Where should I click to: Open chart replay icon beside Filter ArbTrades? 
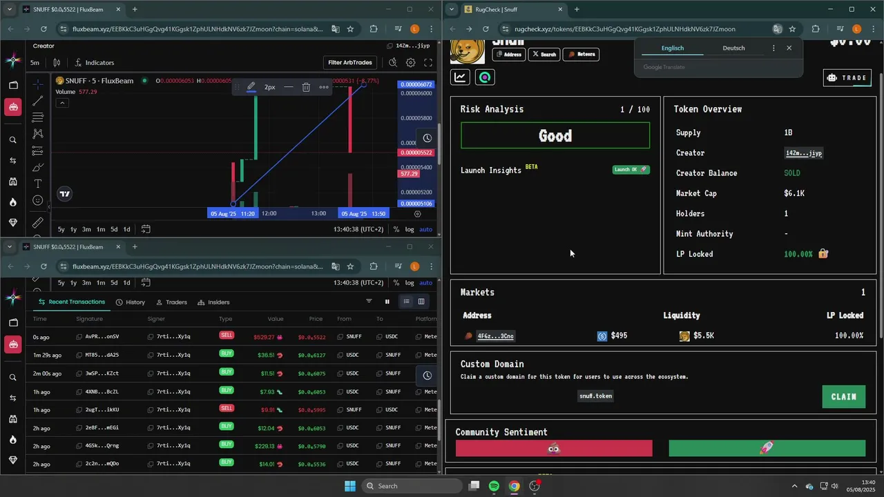click(x=393, y=63)
